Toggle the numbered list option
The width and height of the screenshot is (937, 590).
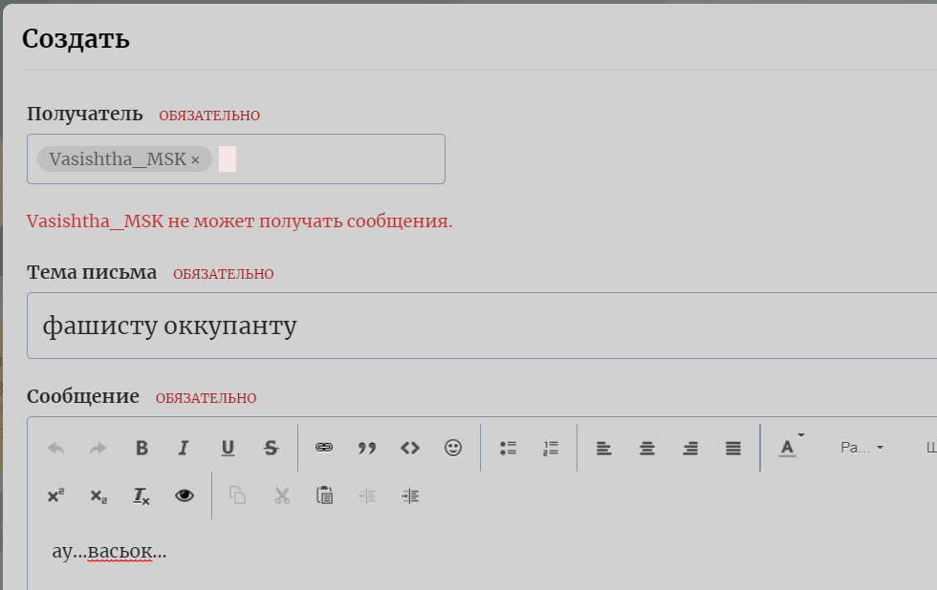551,447
